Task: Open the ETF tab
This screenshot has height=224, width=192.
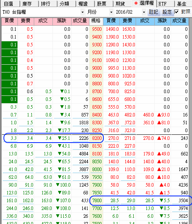Action: click(x=166, y=4)
